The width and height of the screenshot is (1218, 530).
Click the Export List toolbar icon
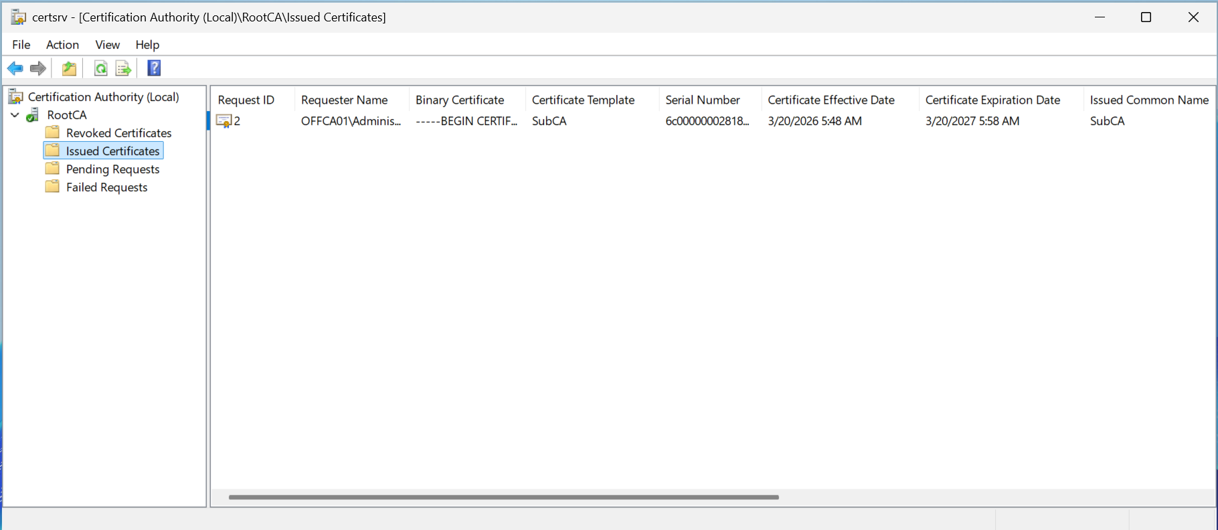click(123, 68)
